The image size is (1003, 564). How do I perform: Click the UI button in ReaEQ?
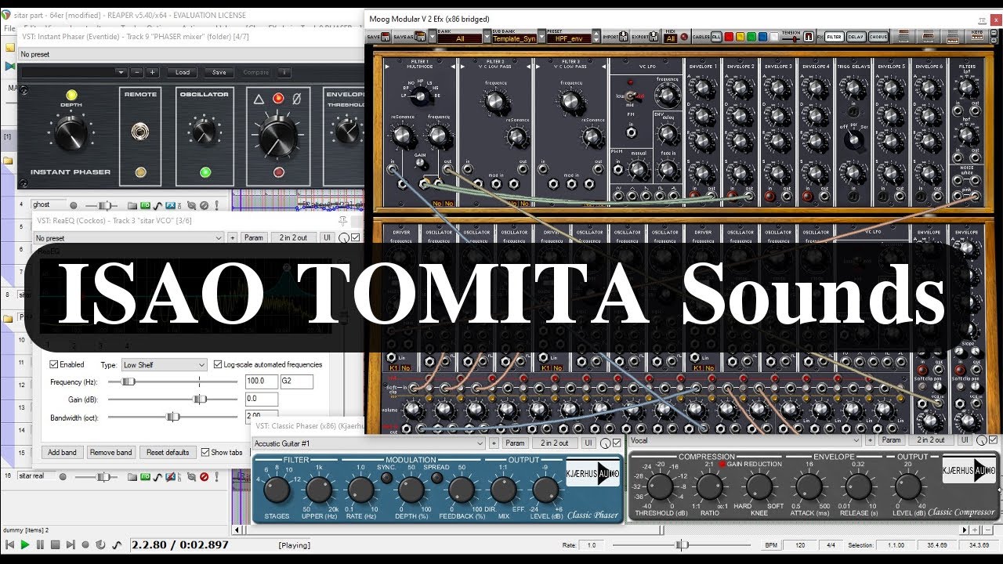coord(327,237)
